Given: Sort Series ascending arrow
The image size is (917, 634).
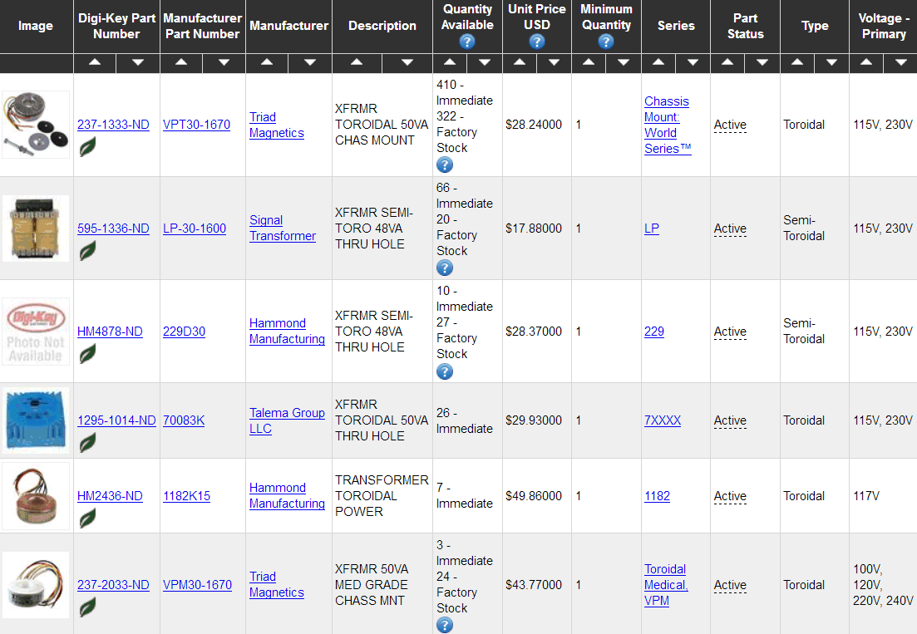Looking at the screenshot, I should [x=658, y=62].
